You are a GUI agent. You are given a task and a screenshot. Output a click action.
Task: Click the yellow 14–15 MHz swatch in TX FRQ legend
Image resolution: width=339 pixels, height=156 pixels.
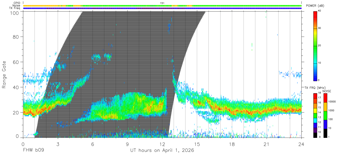coord(315,111)
